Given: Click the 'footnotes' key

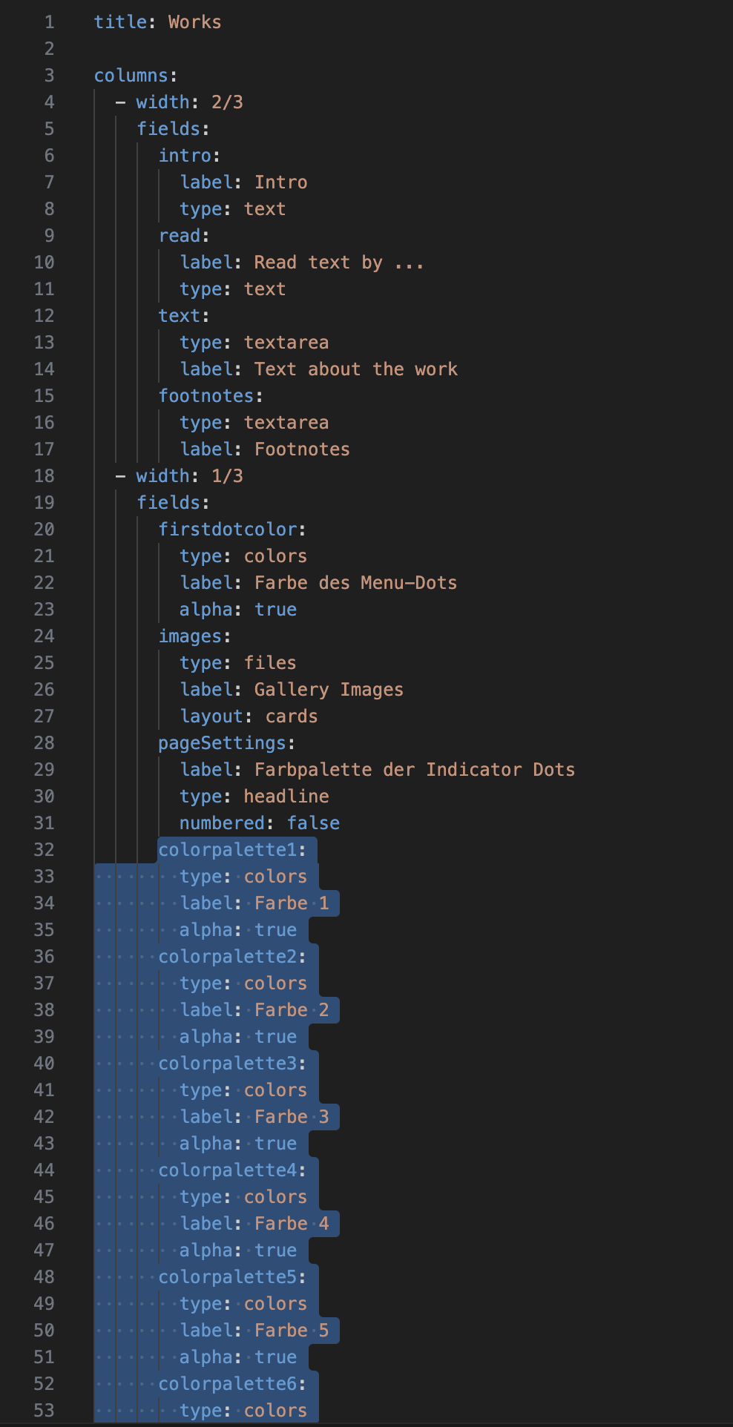Looking at the screenshot, I should pos(206,396).
